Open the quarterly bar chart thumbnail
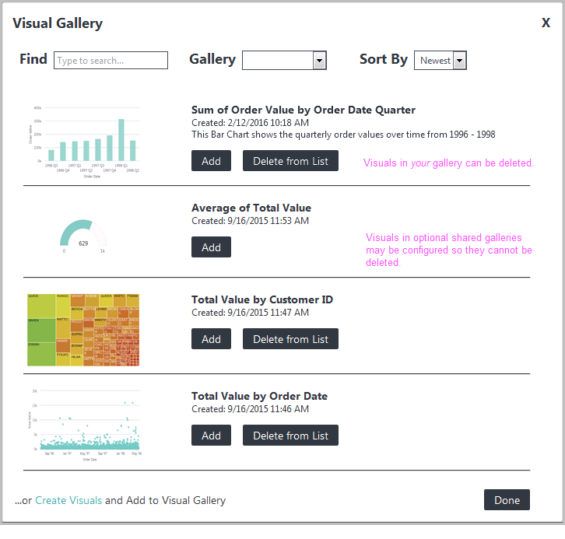Image resolution: width=565 pixels, height=539 pixels. point(83,142)
